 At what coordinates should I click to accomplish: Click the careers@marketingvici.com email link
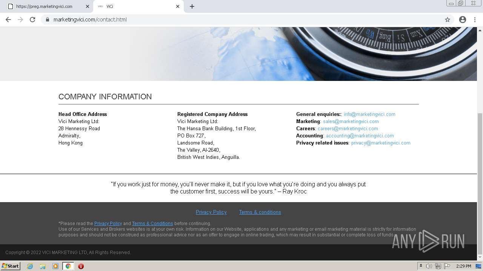(348, 128)
